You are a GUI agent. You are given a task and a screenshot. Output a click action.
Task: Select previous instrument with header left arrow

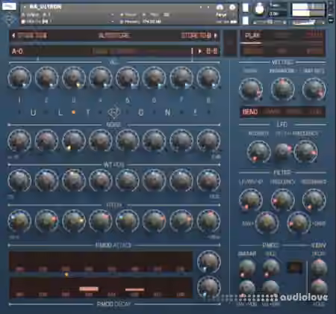tap(201, 7)
